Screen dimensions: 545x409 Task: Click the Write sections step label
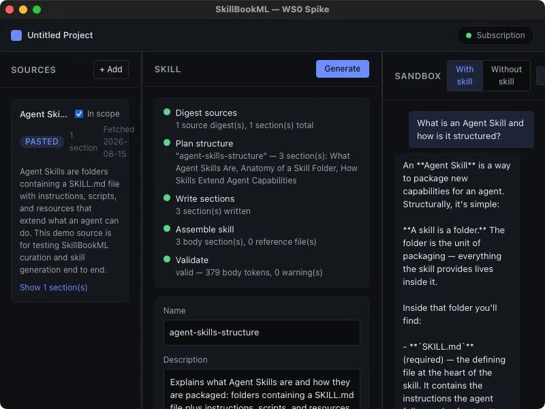205,198
